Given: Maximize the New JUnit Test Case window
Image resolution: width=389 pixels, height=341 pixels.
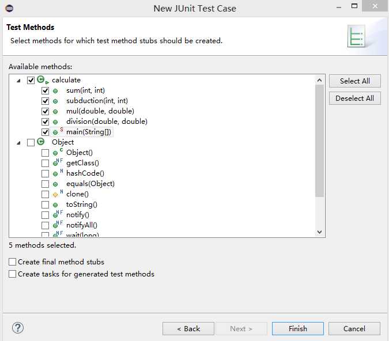Looking at the screenshot, I should (x=354, y=6).
